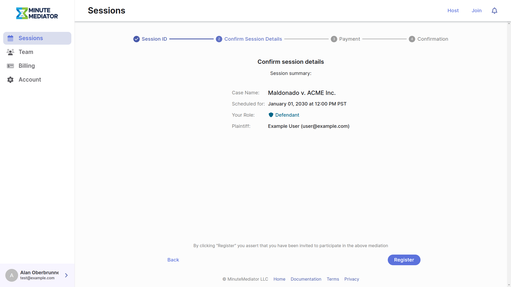Click the Team people icon
This screenshot has height=287, width=511.
(x=10, y=52)
